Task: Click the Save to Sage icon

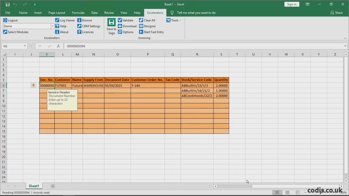Action: click(111, 26)
